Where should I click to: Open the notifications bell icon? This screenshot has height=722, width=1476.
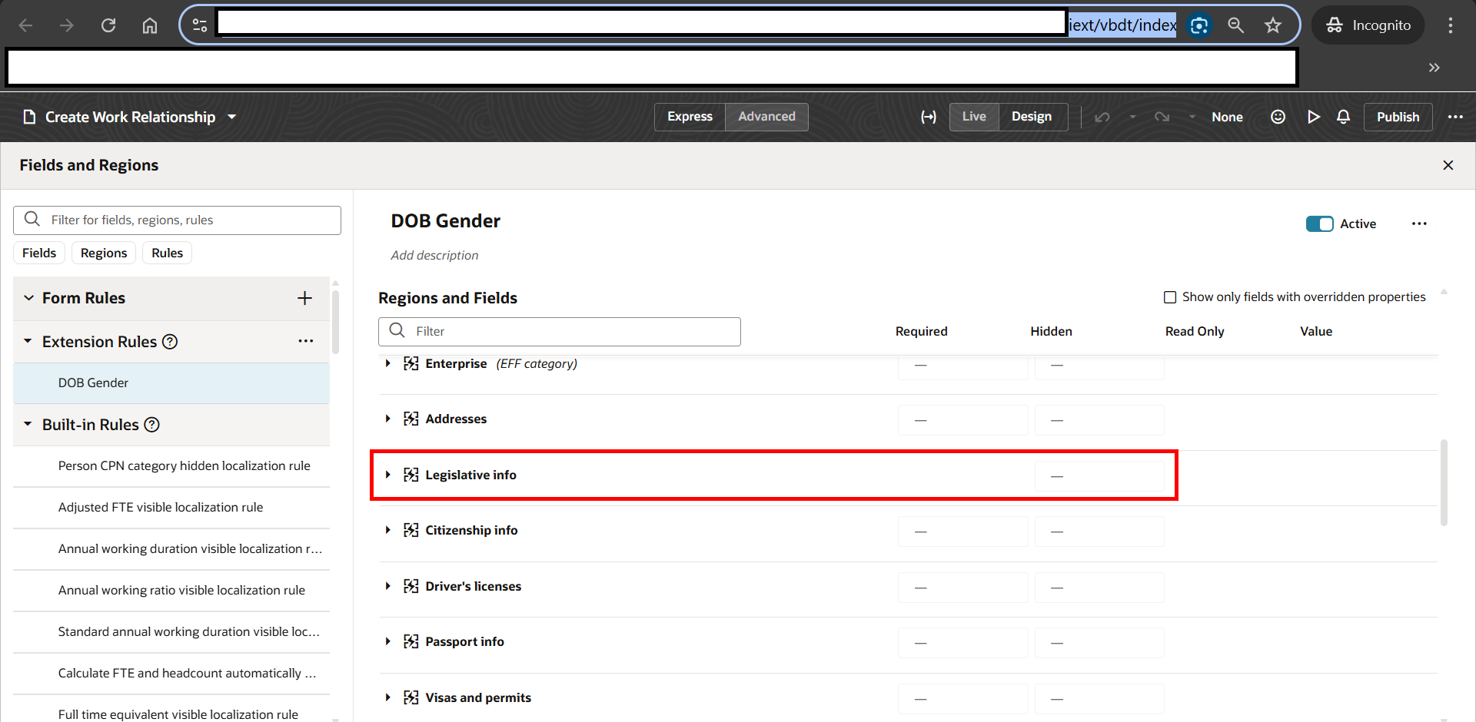point(1343,117)
